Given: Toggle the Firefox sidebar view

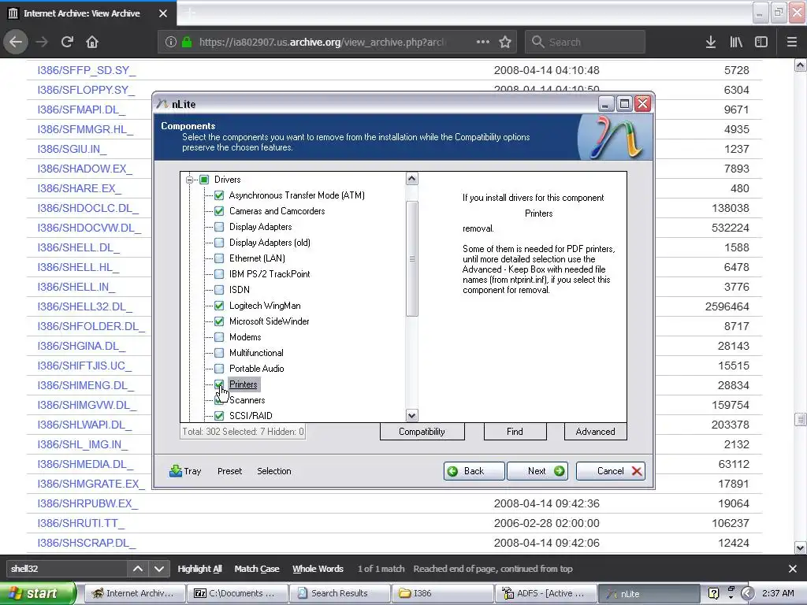Looking at the screenshot, I should coord(761,42).
